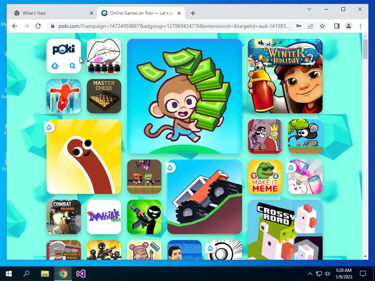
Task: Open the Chrome profile menu
Action: click(349, 26)
